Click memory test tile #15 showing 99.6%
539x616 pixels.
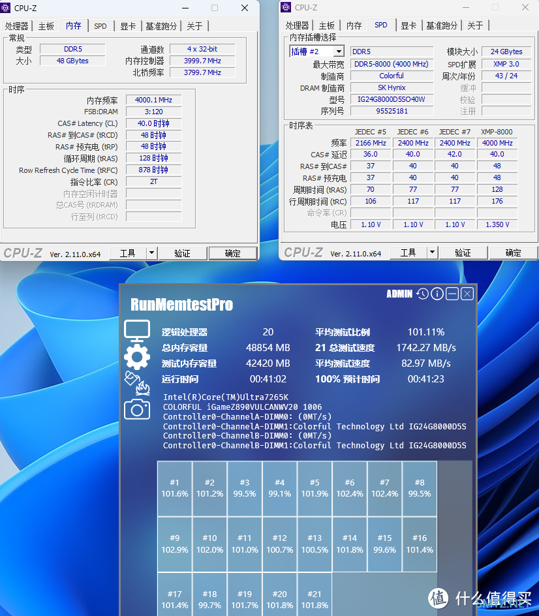[x=384, y=544]
